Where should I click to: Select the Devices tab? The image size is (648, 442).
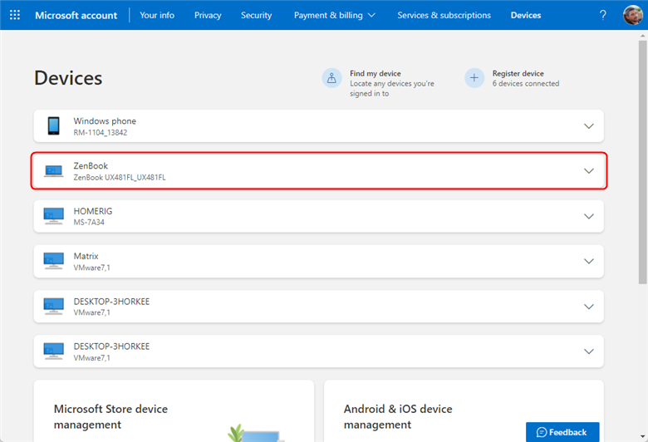[526, 15]
